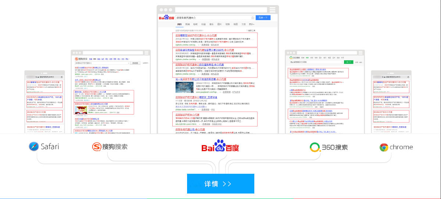Select the 360搜索 logo in the bottom row
Viewport: 441px width, 199px height.
[329, 147]
